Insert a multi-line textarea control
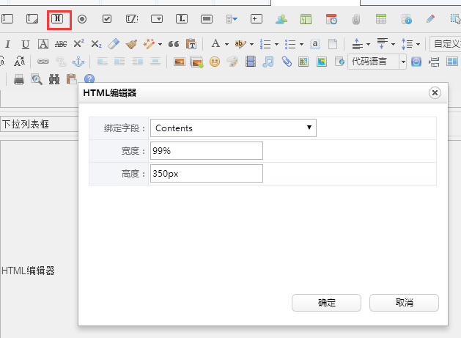461x338 pixels. click(x=32, y=19)
